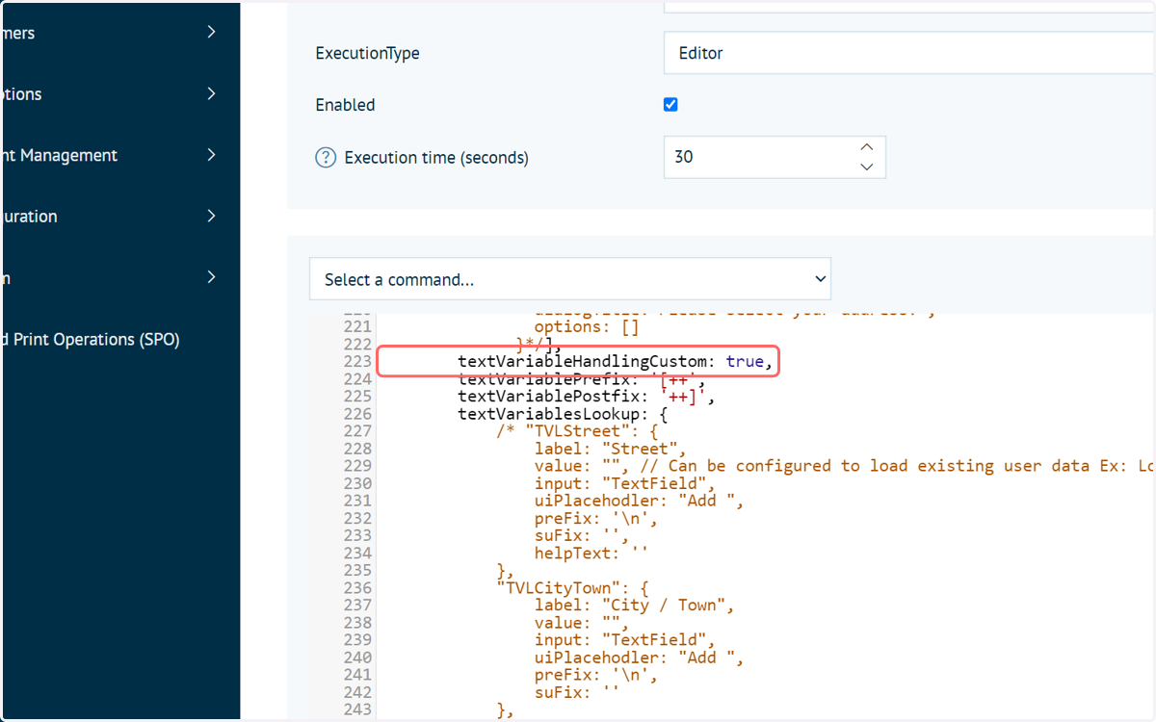The width and height of the screenshot is (1156, 722).
Task: Uncheck the Enabled checkbox
Action: [x=670, y=104]
